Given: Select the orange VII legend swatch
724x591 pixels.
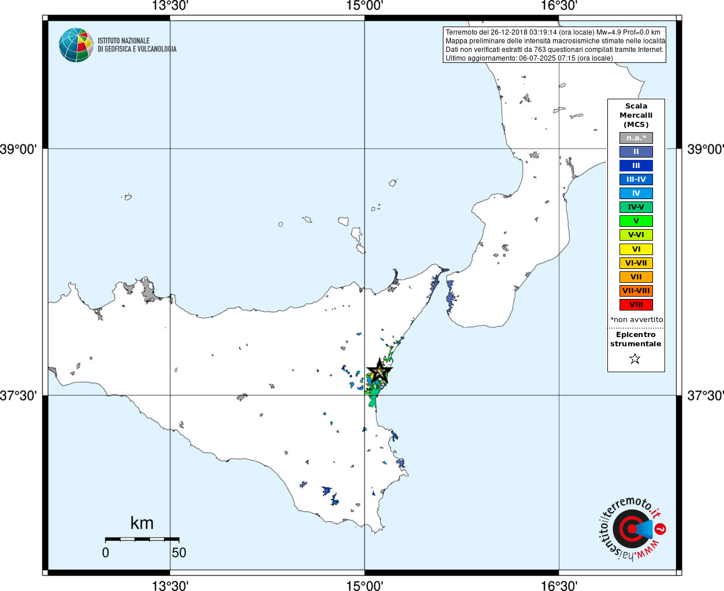Looking at the screenshot, I should pos(636,277).
